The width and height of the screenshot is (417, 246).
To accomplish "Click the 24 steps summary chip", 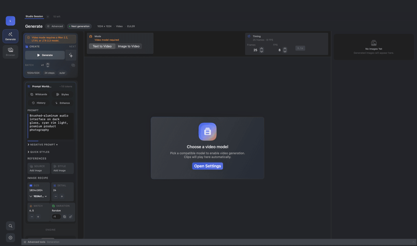I will coord(49,73).
